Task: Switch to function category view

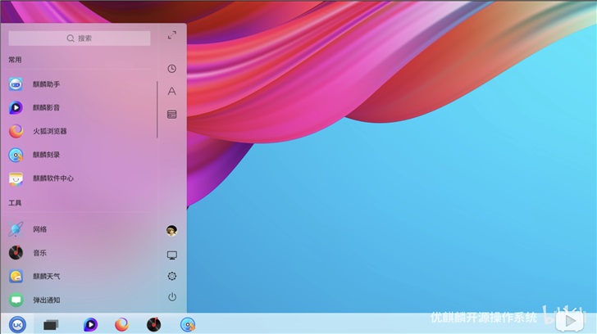Action: [171, 115]
